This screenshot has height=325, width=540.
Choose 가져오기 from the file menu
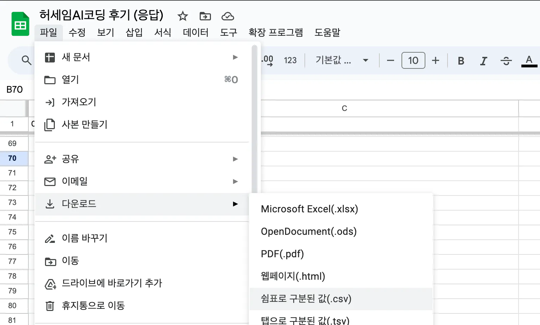point(142,102)
